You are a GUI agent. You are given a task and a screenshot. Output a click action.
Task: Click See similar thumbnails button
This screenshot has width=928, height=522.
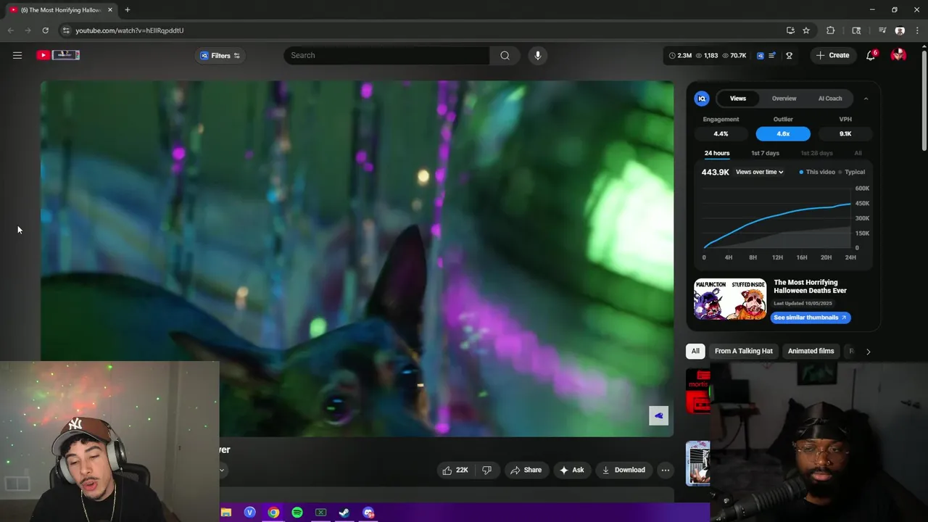pos(810,318)
